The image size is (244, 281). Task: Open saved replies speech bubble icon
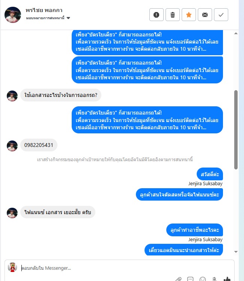[x=190, y=279]
